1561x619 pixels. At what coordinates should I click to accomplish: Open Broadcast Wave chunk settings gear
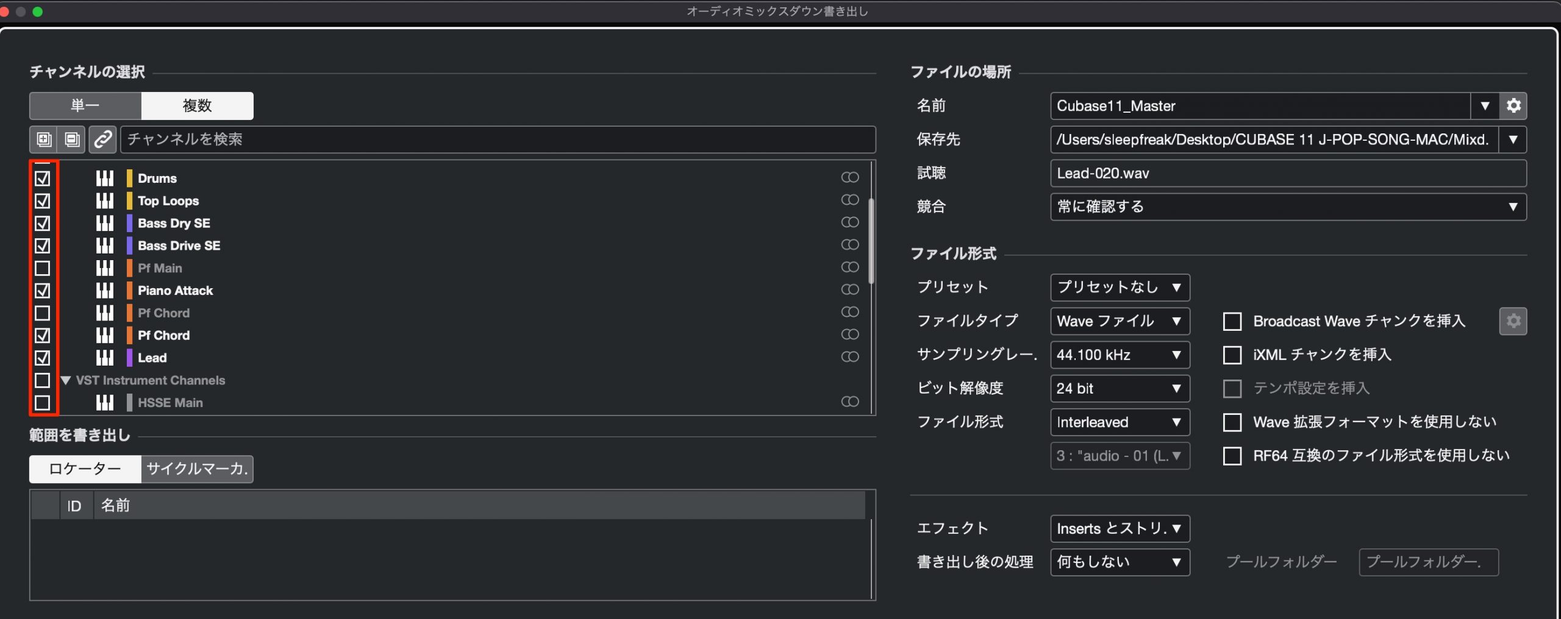coord(1513,321)
